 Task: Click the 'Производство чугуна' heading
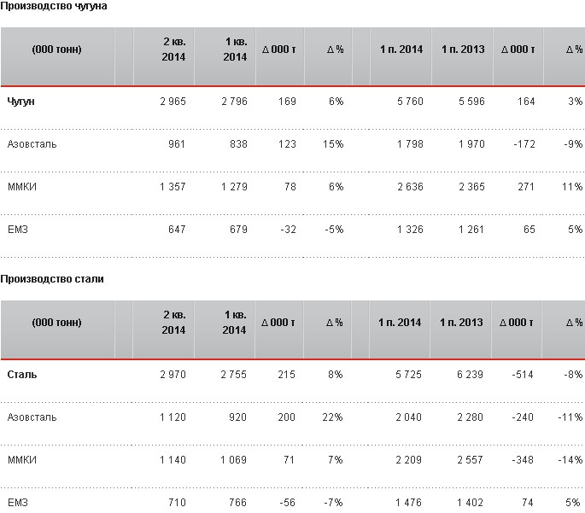pyautogui.click(x=53, y=6)
